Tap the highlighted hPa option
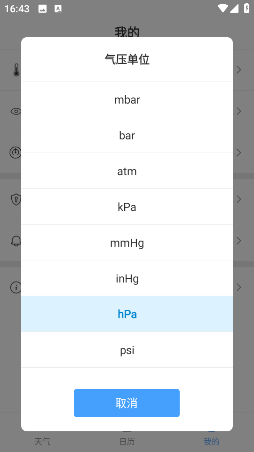 pyautogui.click(x=127, y=314)
